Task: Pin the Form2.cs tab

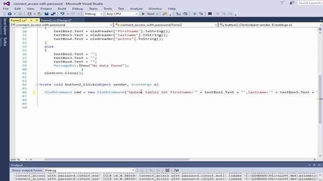Action: (x=31, y=20)
